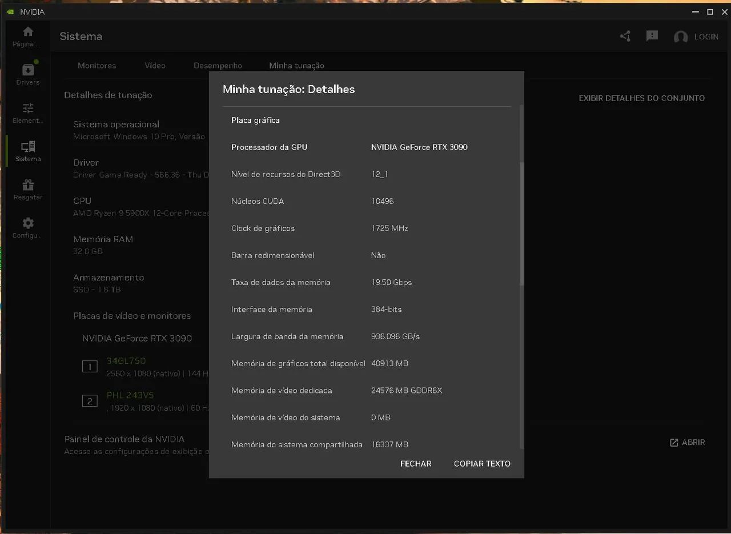Click the FECHAR button in dialog

[x=416, y=464]
